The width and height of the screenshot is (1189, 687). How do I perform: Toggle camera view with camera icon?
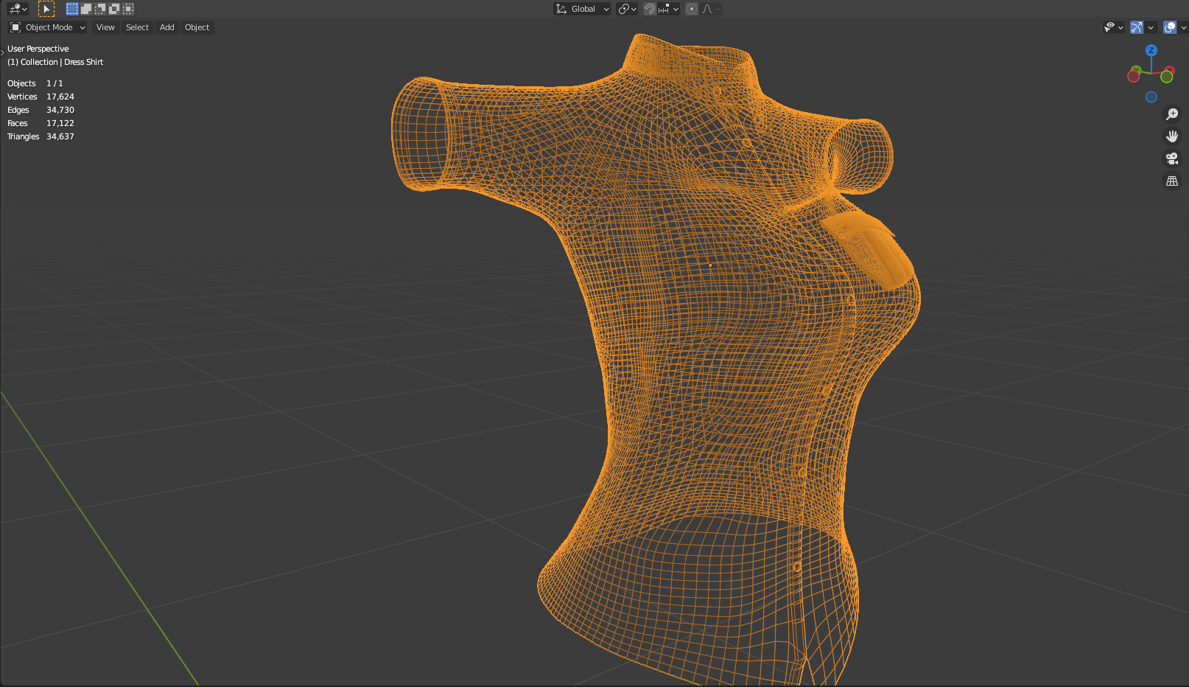(1172, 158)
